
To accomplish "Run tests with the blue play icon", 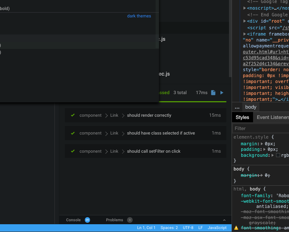I will (x=222, y=93).
